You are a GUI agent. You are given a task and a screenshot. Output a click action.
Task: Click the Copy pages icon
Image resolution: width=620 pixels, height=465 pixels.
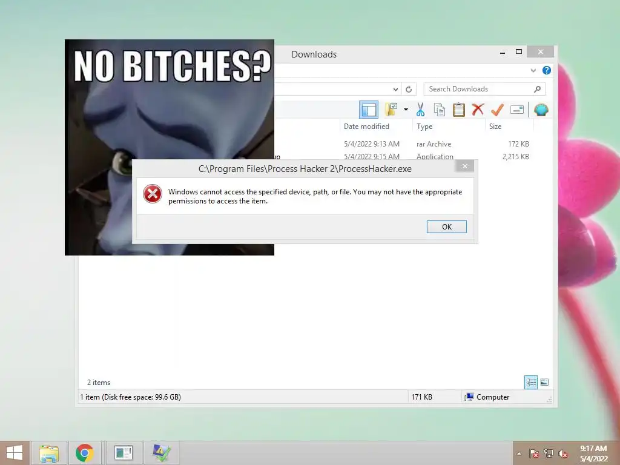(x=440, y=110)
